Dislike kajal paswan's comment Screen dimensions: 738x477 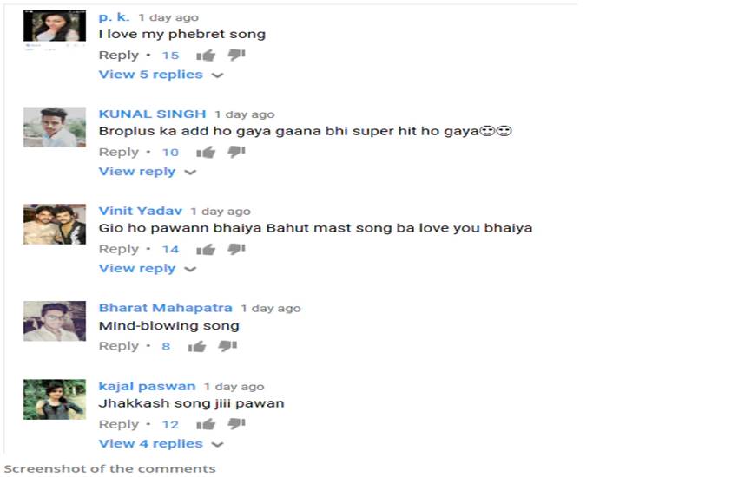[236, 424]
